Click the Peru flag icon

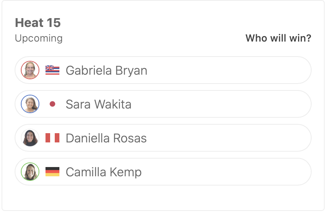tap(52, 138)
